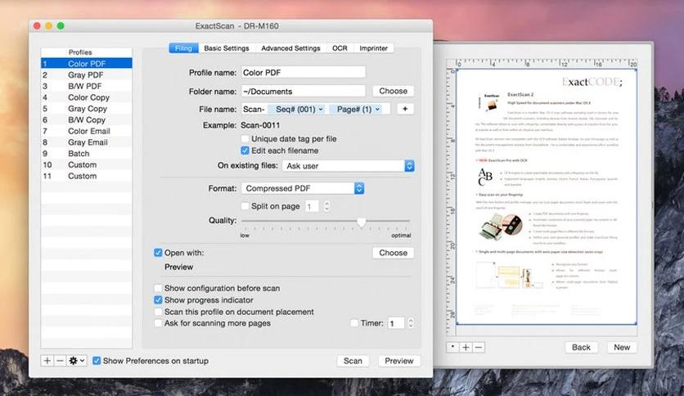This screenshot has height=396, width=684.
Task: Uncheck Edit each filename
Action: click(245, 151)
